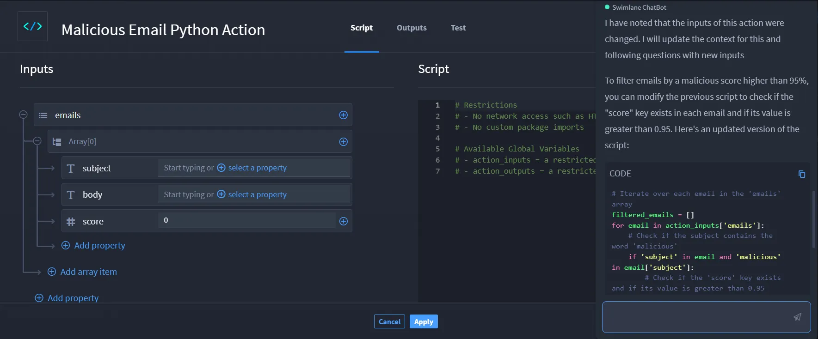Image resolution: width=818 pixels, height=339 pixels.
Task: Send the chatbot message
Action: pos(797,317)
